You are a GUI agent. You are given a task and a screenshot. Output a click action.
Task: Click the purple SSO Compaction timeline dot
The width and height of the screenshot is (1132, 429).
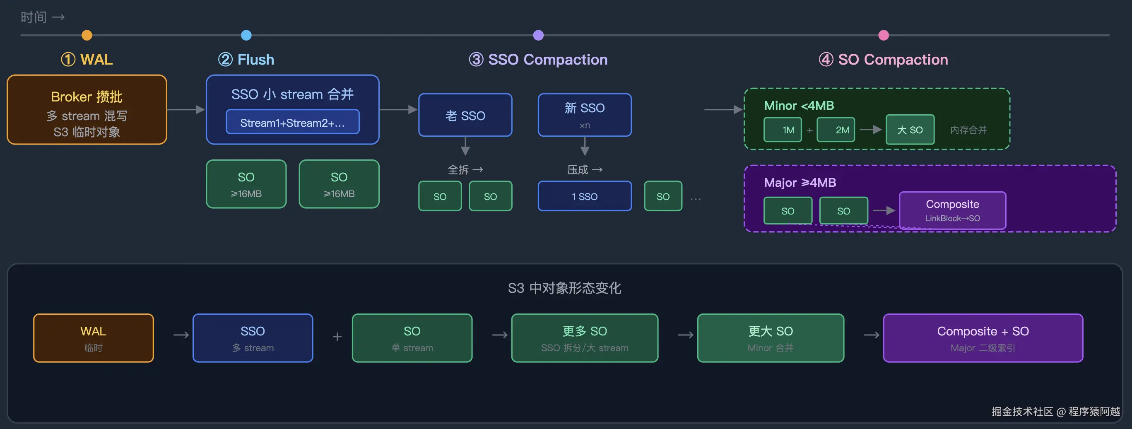pos(538,35)
